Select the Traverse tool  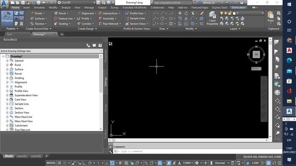point(38,24)
